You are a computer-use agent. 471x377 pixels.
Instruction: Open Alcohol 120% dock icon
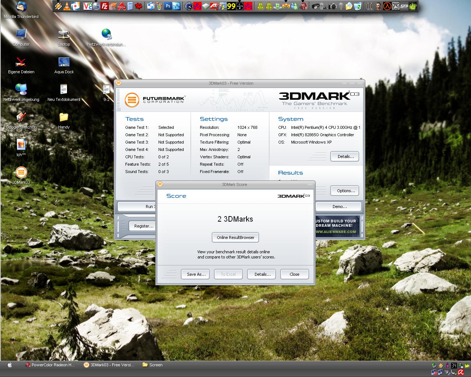pyautogui.click(x=121, y=6)
